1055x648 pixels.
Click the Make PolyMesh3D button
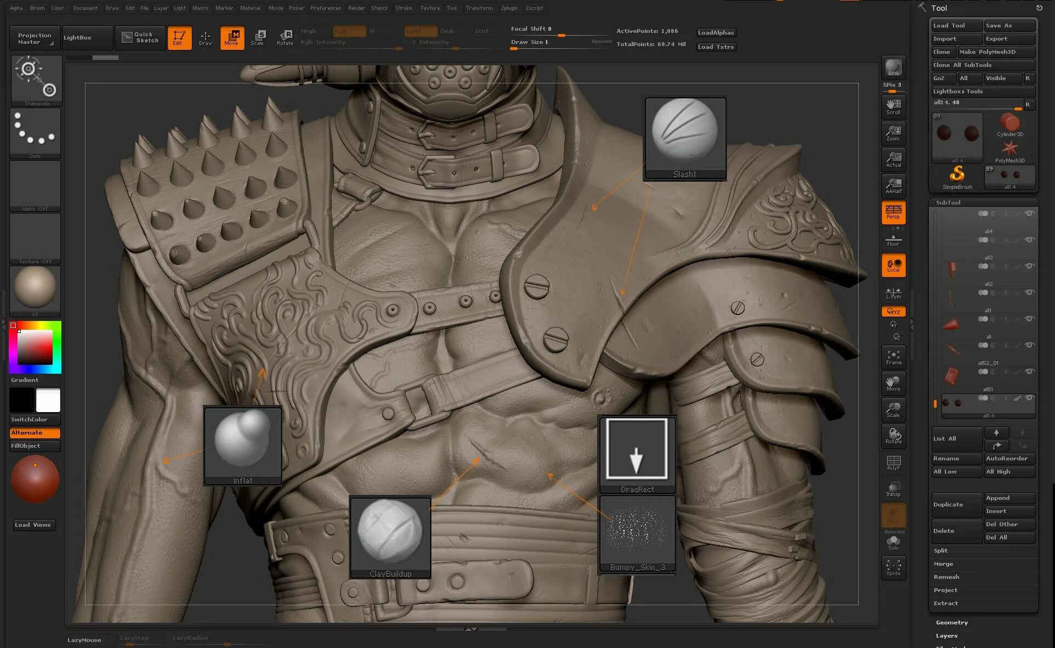pyautogui.click(x=995, y=52)
